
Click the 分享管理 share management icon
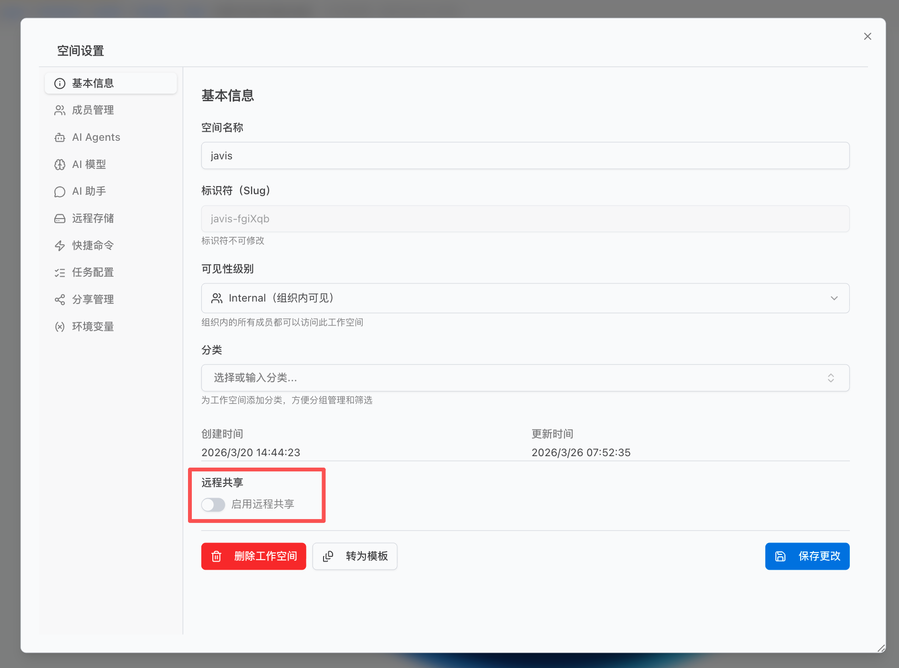point(60,300)
